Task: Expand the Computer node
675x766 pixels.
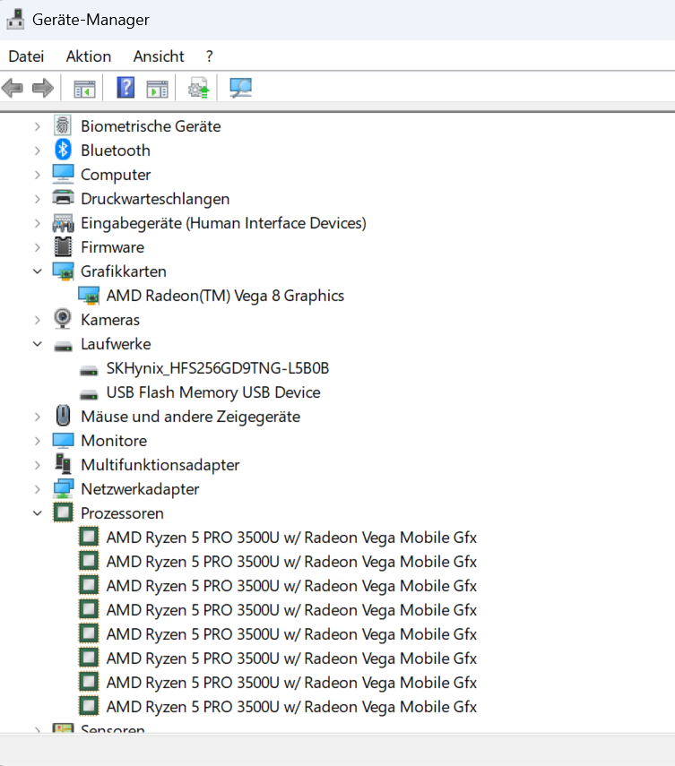Action: point(38,175)
